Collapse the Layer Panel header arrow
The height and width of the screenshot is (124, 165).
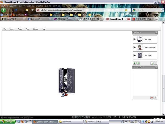click(156, 33)
